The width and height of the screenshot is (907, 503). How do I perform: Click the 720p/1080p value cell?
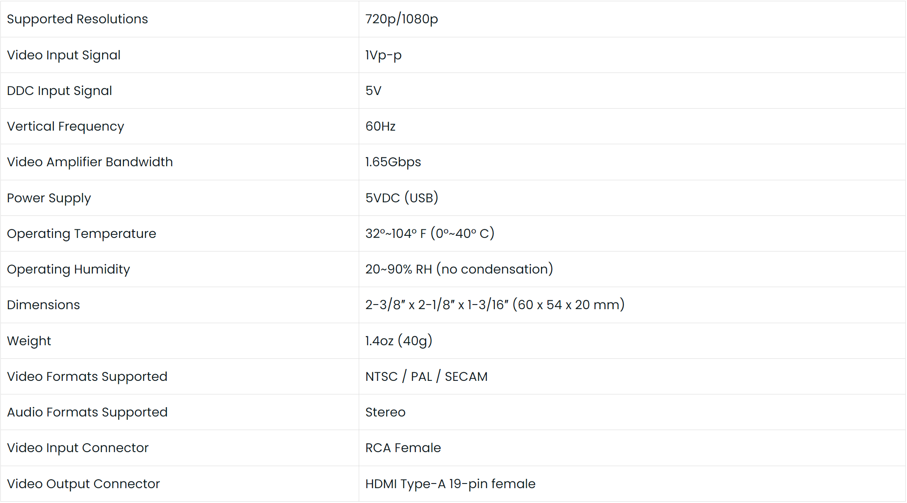coord(401,19)
